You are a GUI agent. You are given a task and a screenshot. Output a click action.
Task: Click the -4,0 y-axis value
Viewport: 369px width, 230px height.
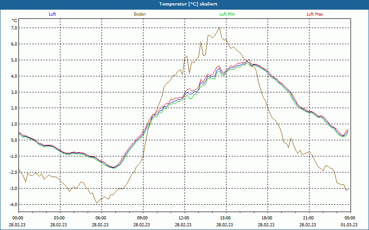[x=13, y=204]
